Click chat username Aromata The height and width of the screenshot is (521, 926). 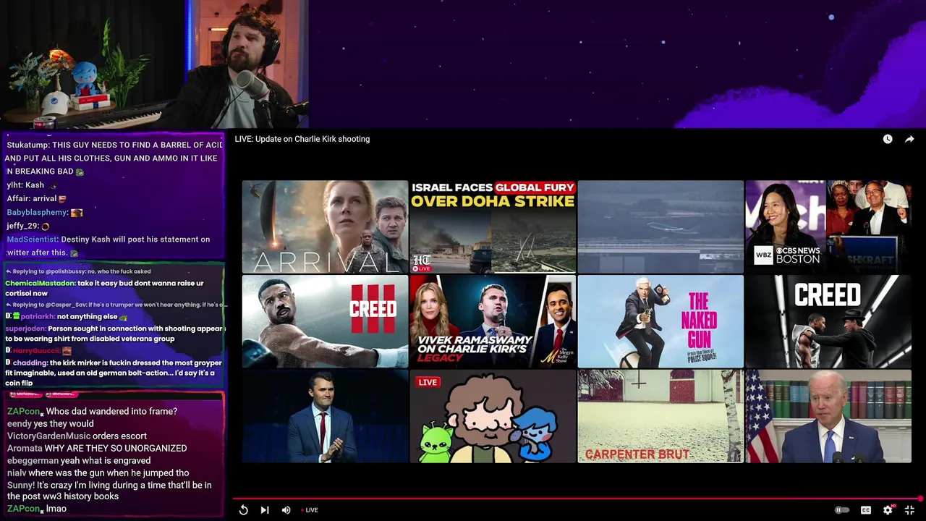25,449
